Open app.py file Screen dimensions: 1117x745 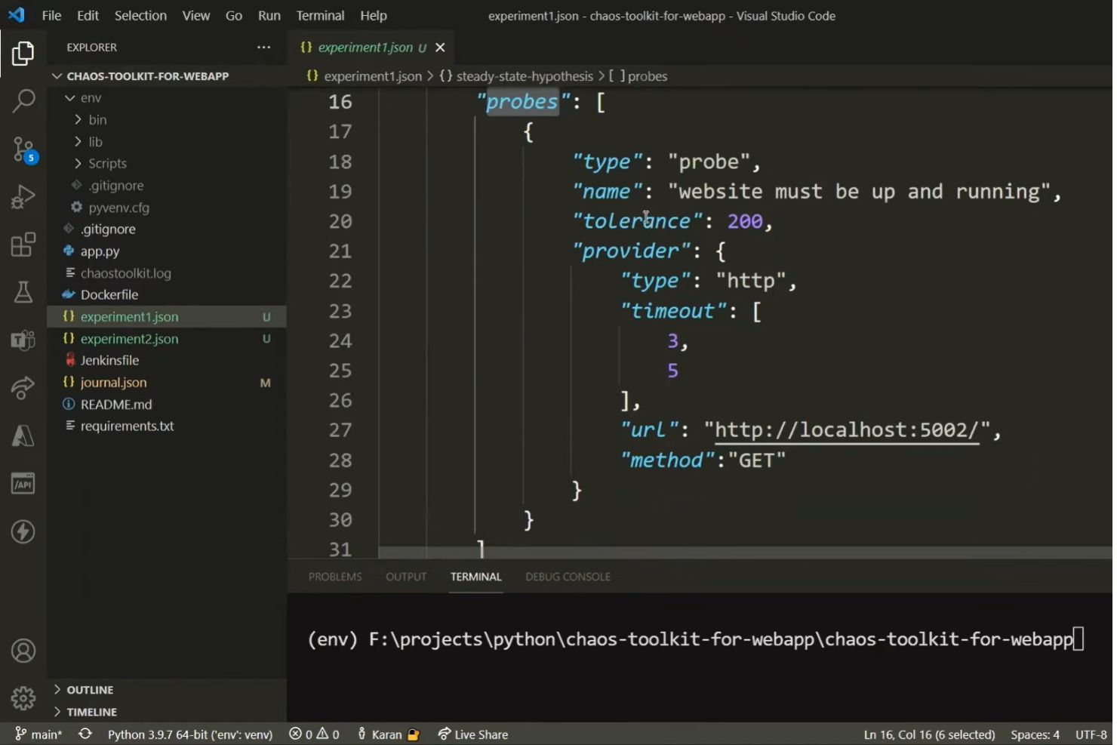coord(100,251)
